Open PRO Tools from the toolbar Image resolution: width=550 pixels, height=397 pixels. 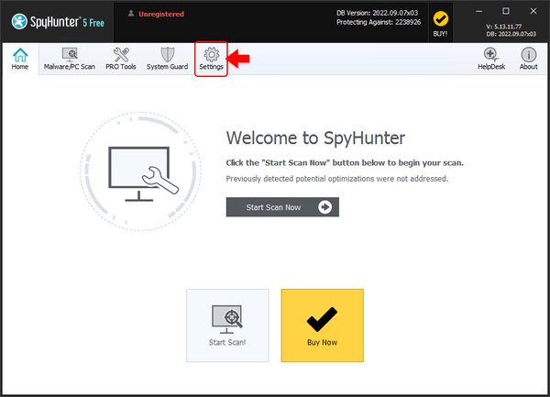coord(121,60)
